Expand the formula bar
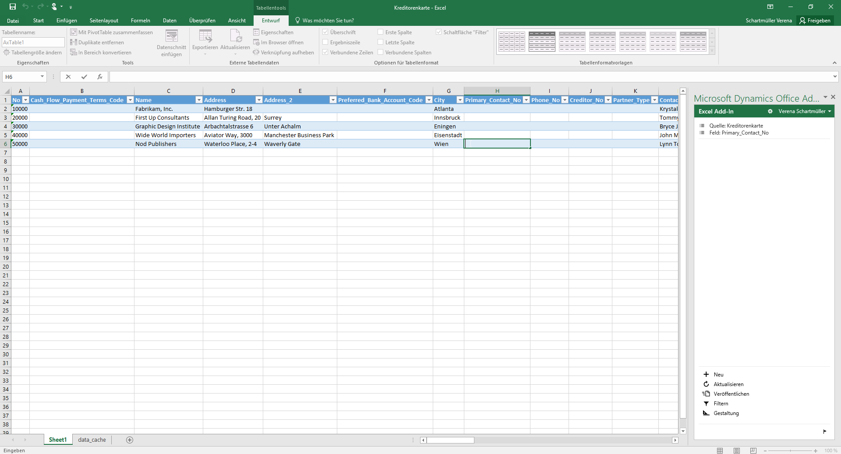The width and height of the screenshot is (841, 454). tap(835, 77)
